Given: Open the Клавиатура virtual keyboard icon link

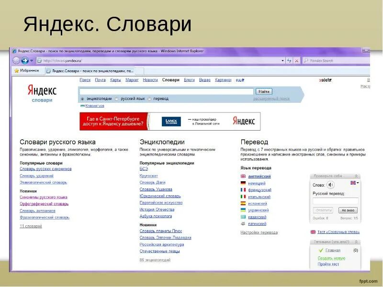Looking at the screenshot, I should (x=92, y=106).
